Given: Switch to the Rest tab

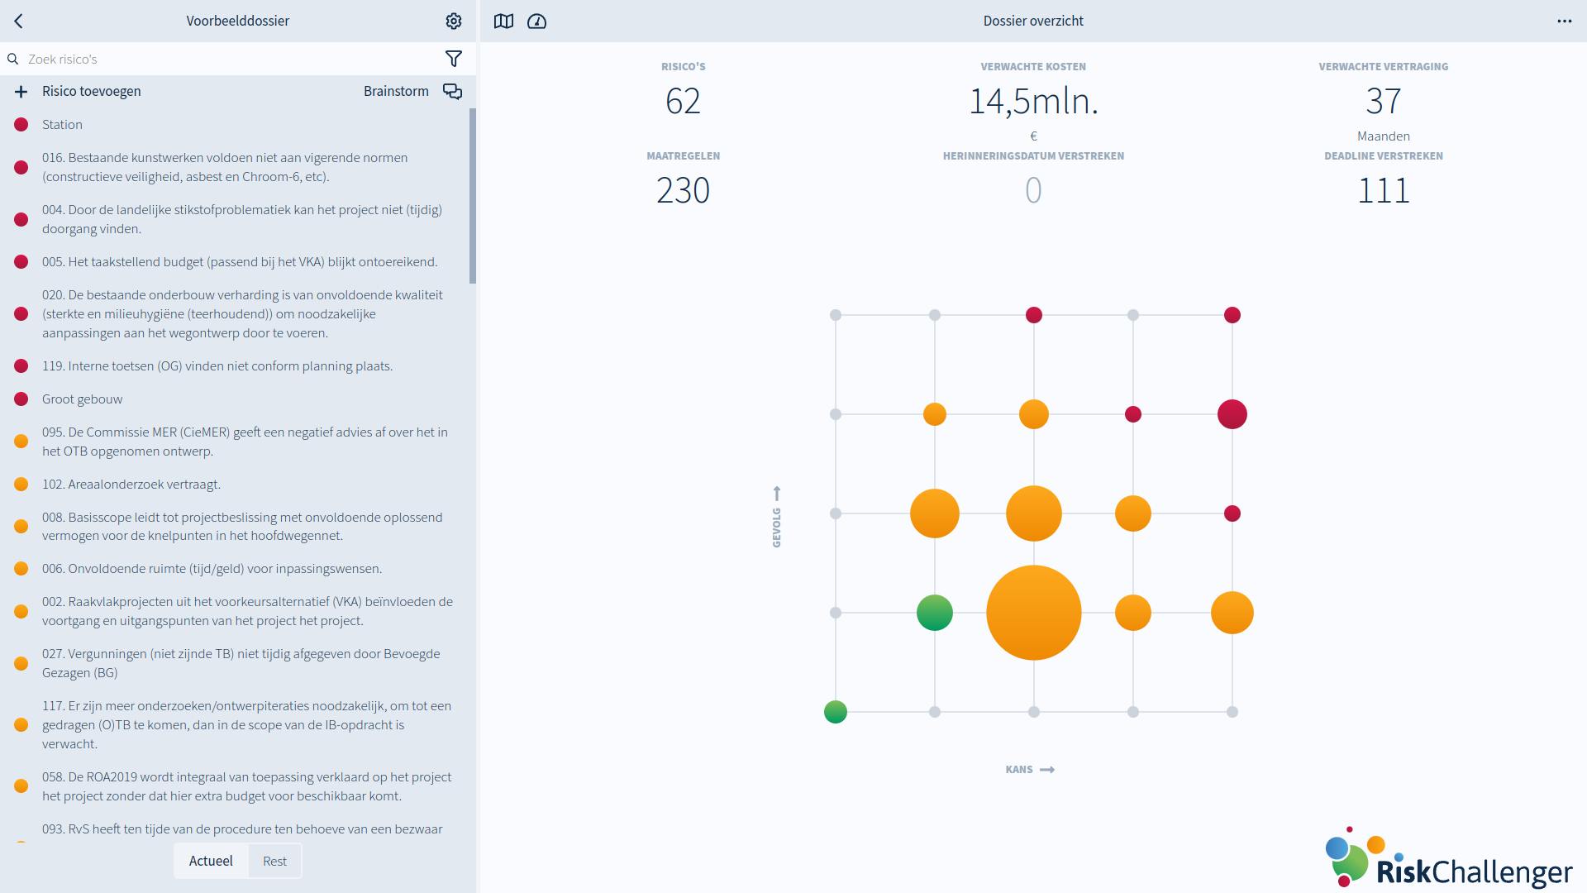Looking at the screenshot, I should [274, 861].
